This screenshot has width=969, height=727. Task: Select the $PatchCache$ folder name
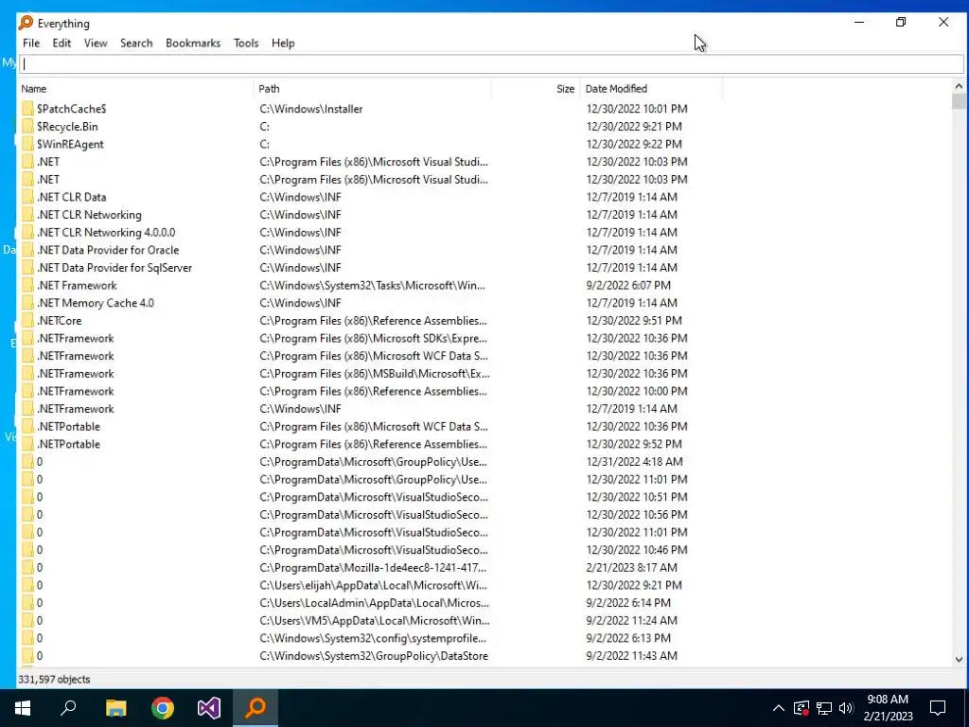(x=71, y=109)
